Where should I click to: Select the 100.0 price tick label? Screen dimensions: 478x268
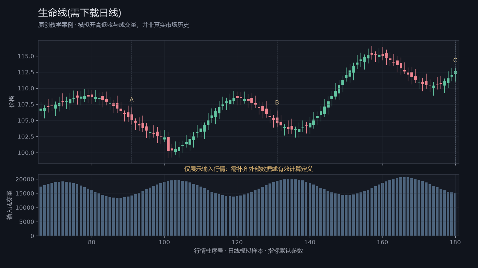(26, 153)
